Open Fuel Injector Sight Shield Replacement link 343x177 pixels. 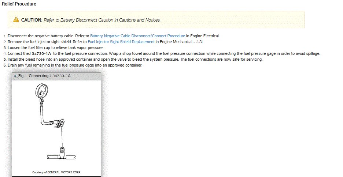(121, 42)
